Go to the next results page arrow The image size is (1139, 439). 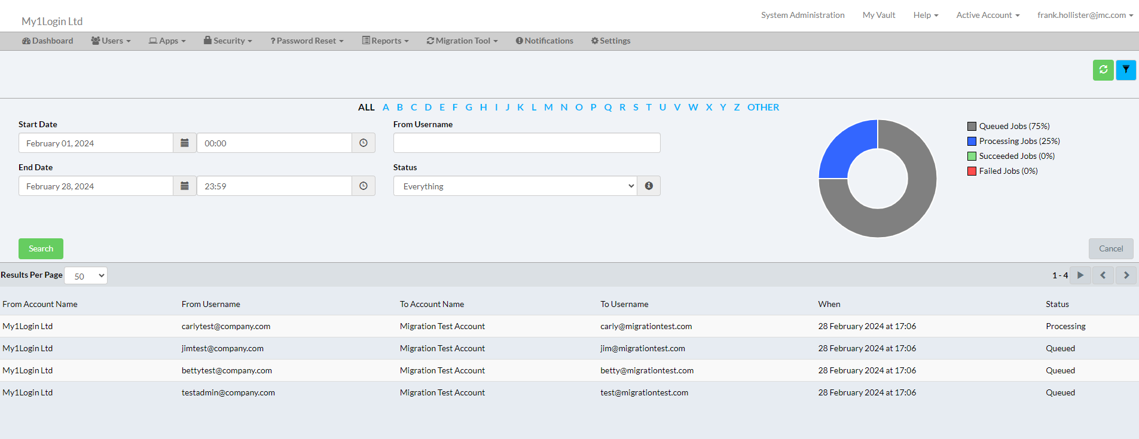(x=1126, y=275)
